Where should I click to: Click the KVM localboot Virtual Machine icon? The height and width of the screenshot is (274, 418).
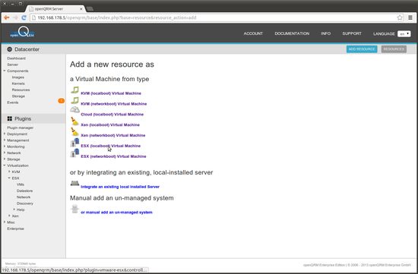click(74, 90)
